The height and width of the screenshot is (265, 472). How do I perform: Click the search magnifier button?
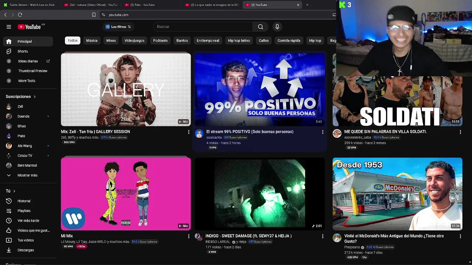pyautogui.click(x=261, y=27)
